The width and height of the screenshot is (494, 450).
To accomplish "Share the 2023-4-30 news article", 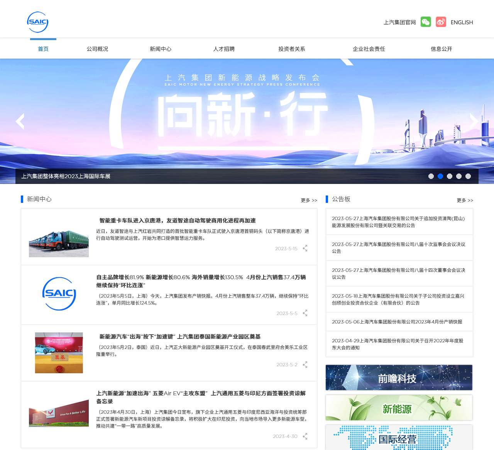I will click(305, 437).
